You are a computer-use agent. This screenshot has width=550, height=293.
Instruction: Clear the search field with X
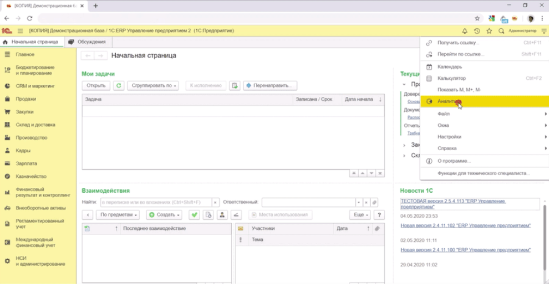click(215, 203)
